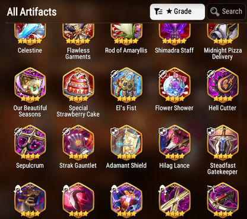
Task: Open the Strak Gauntlet artifact
Action: tap(78, 143)
